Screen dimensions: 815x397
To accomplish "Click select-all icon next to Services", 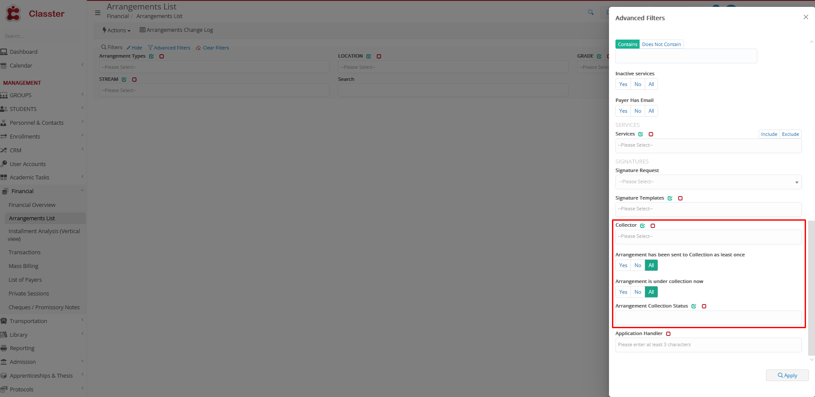I will pos(641,134).
